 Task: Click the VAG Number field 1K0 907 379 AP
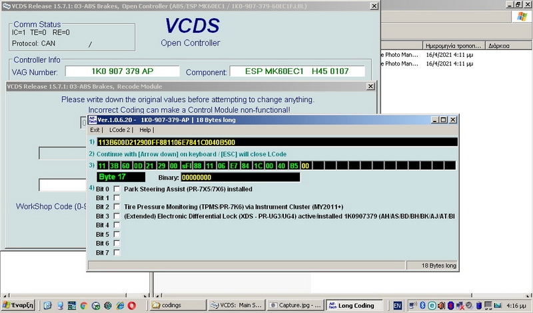point(123,71)
